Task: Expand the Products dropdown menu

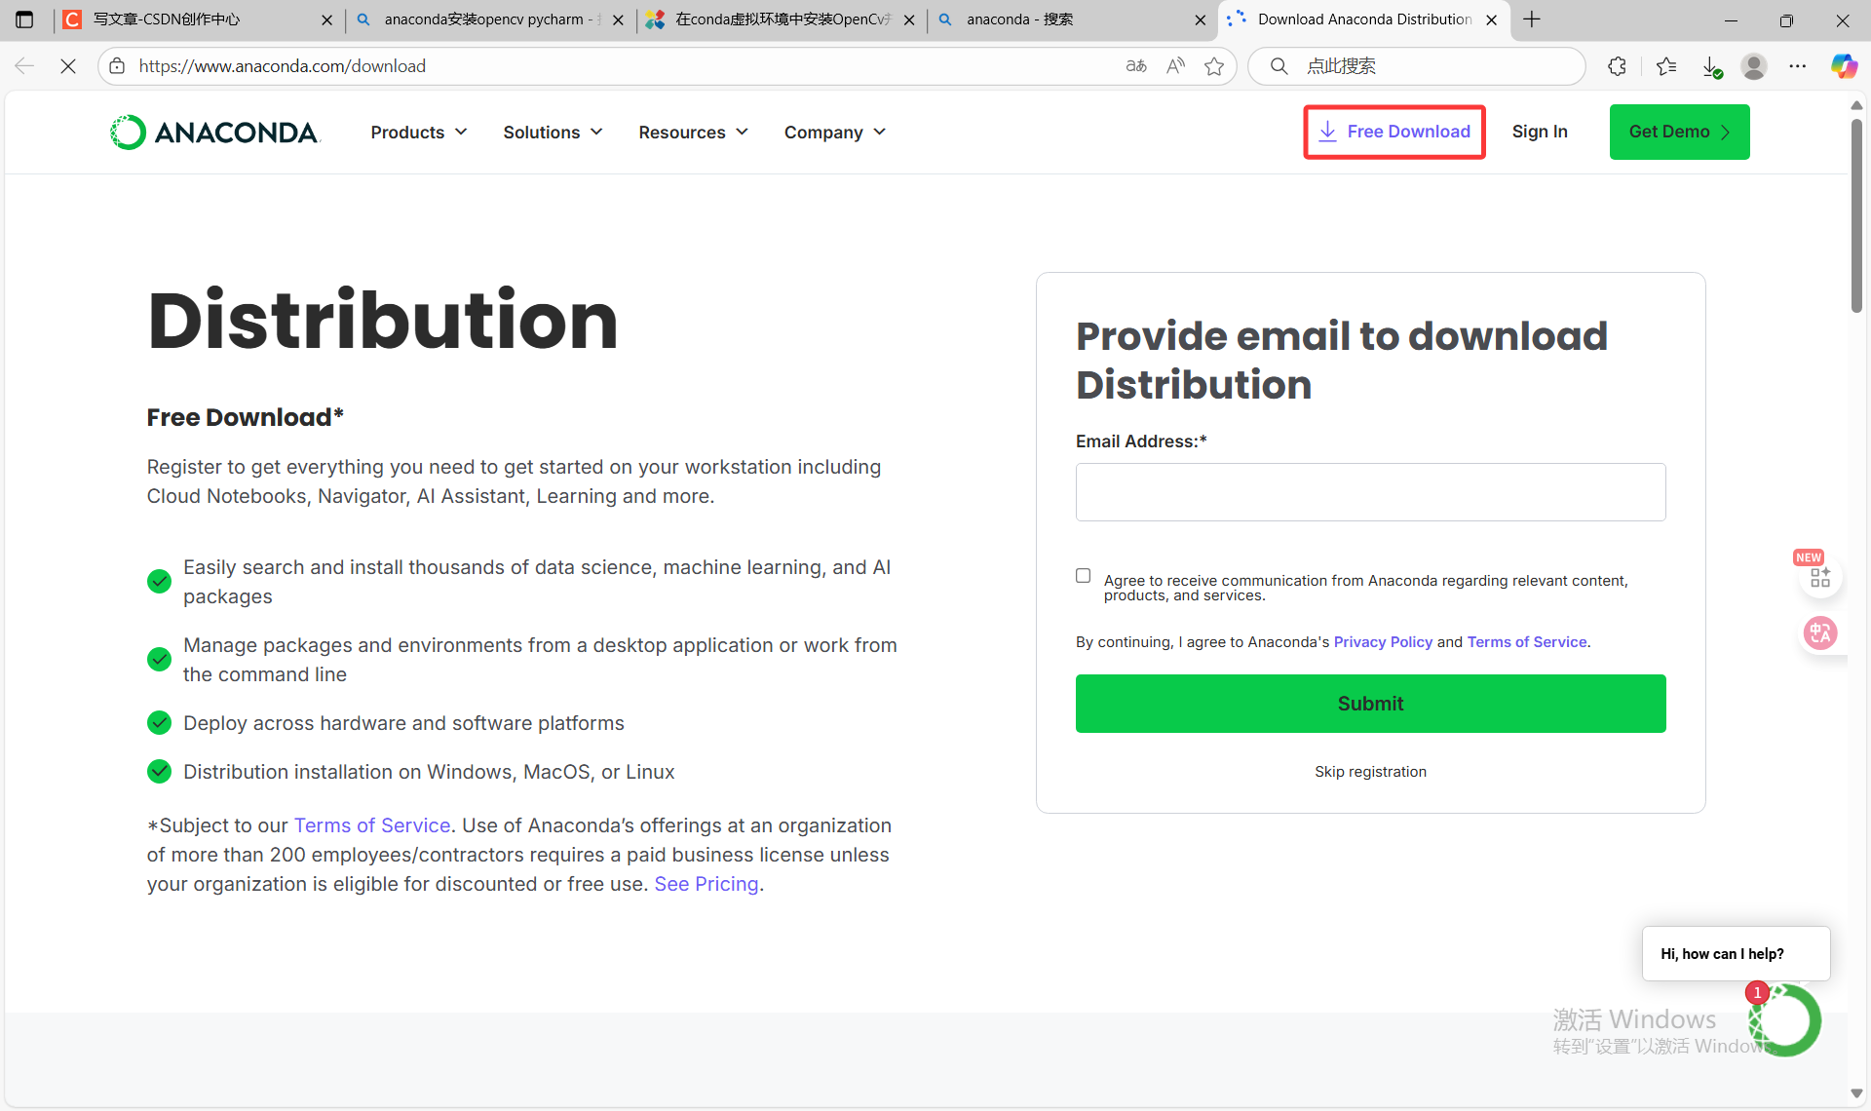Action: (x=419, y=133)
